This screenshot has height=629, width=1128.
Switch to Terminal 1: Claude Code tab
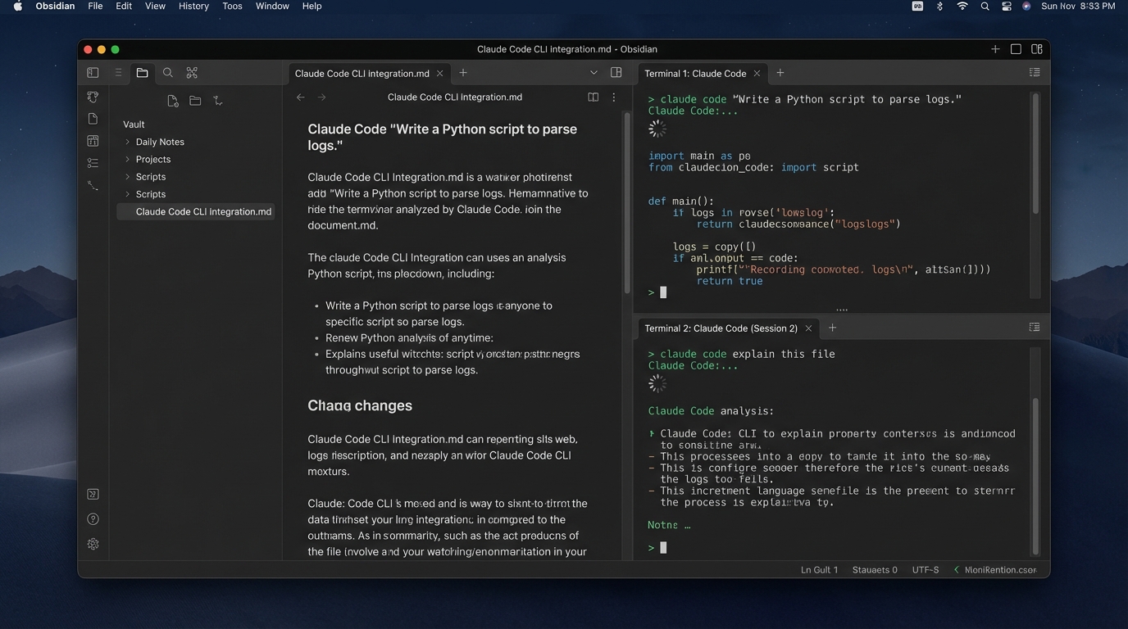(x=695, y=74)
